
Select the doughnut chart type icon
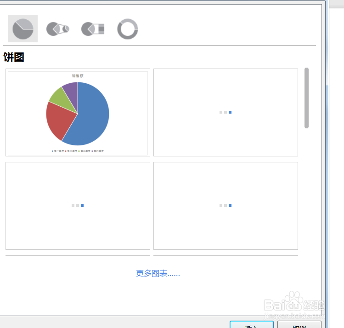(128, 29)
